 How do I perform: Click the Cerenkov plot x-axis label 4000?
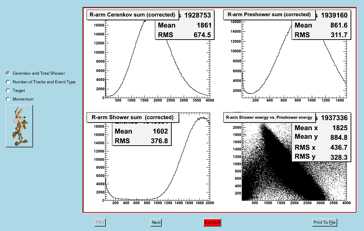210,100
